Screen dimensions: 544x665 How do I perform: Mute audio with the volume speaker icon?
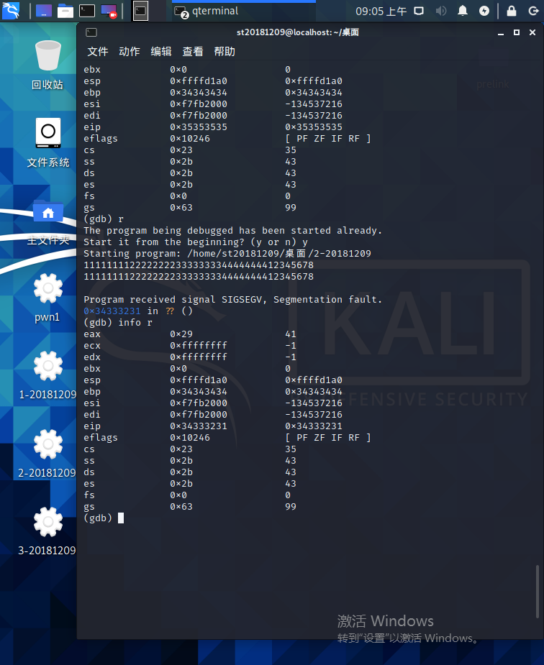pos(441,11)
